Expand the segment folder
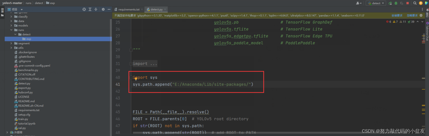Image resolution: width=429 pixels, height=136 pixels. 11,43
